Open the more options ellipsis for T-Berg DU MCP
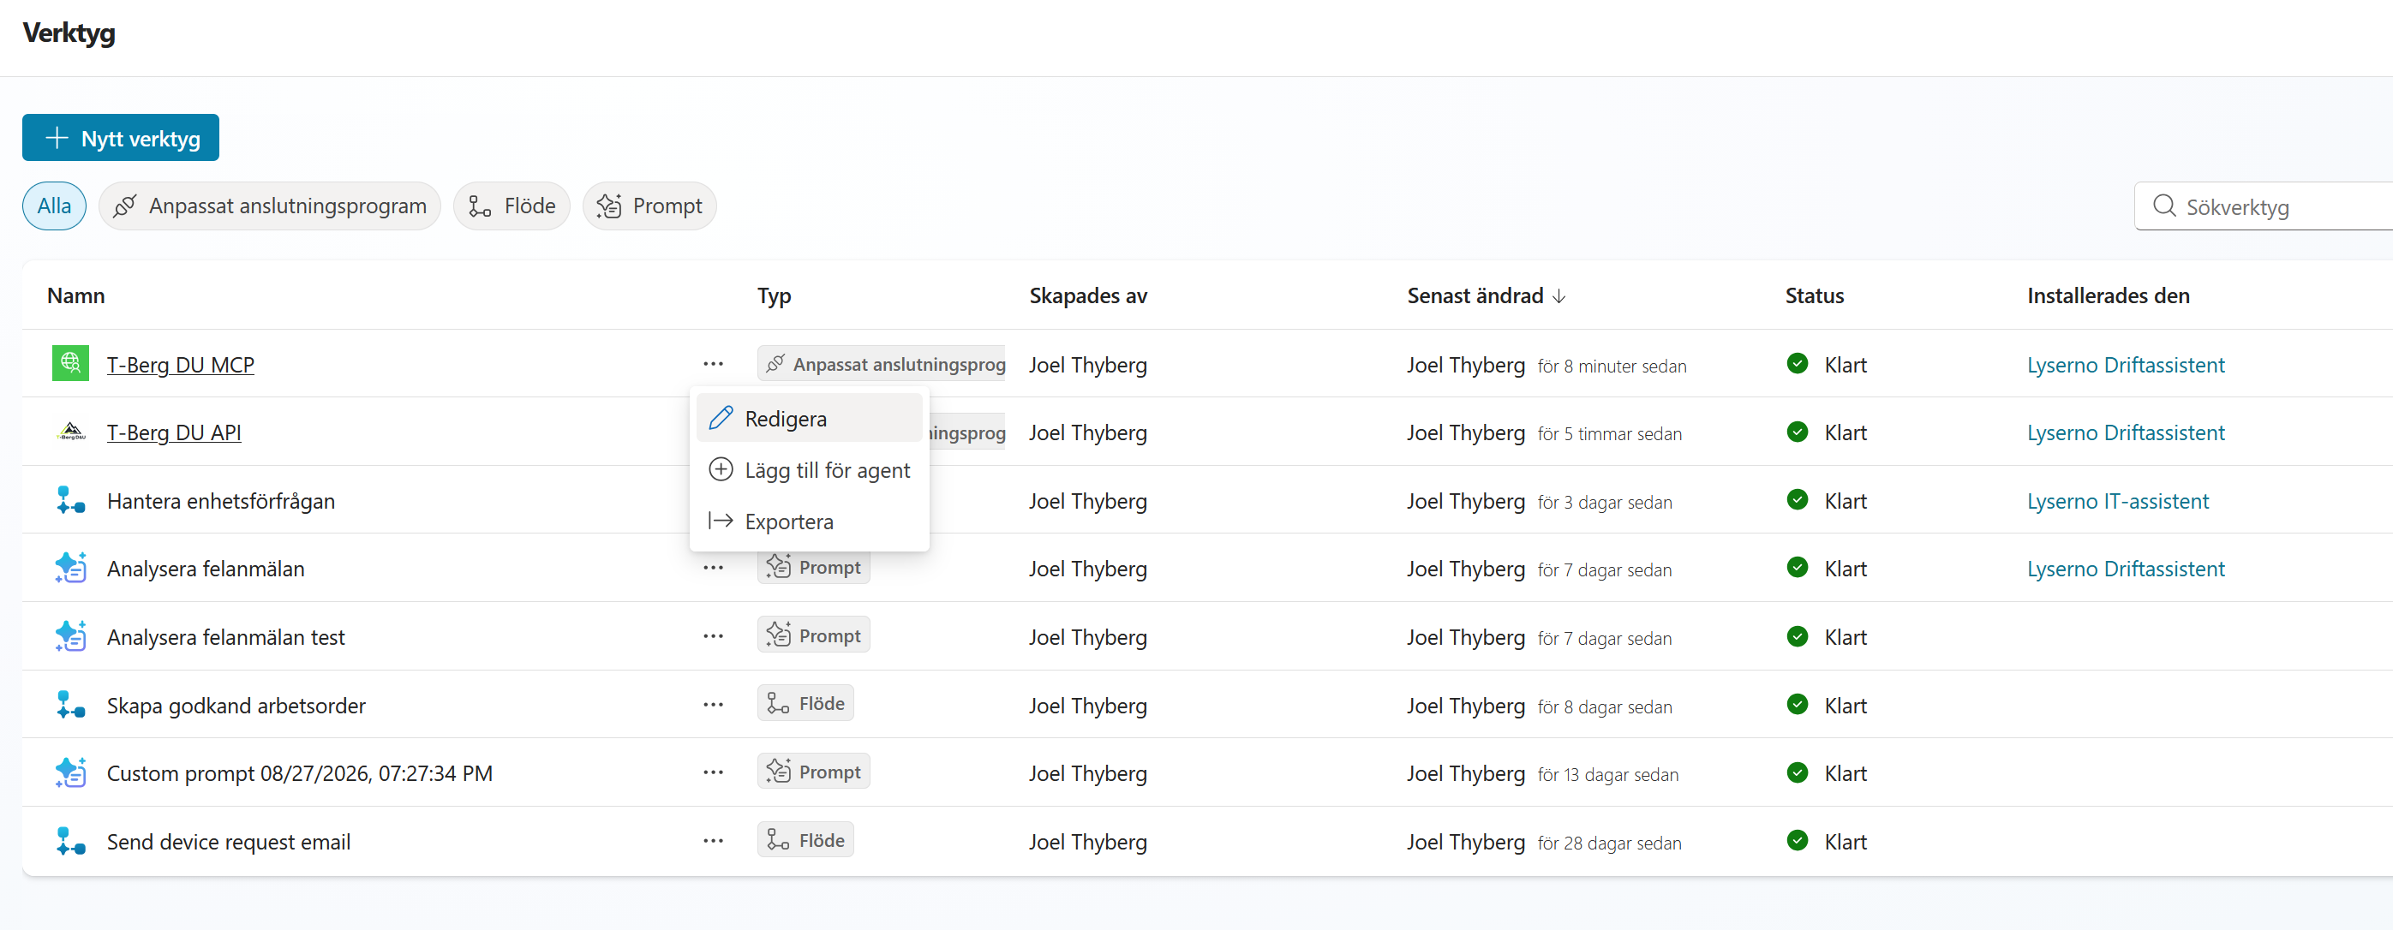This screenshot has height=930, width=2393. [x=714, y=364]
